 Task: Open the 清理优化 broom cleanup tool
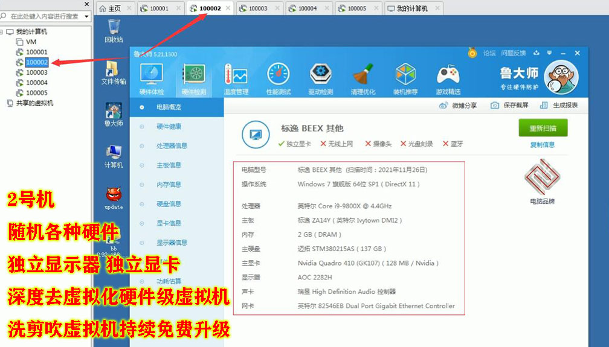click(x=362, y=79)
